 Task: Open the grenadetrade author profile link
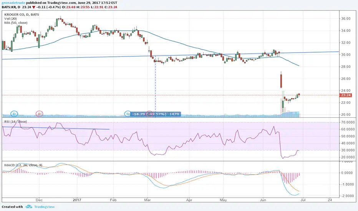(x=13, y=3)
